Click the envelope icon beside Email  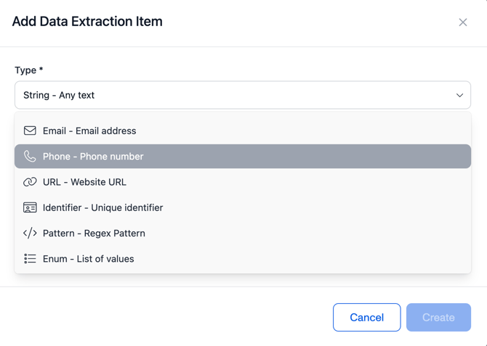tap(30, 131)
